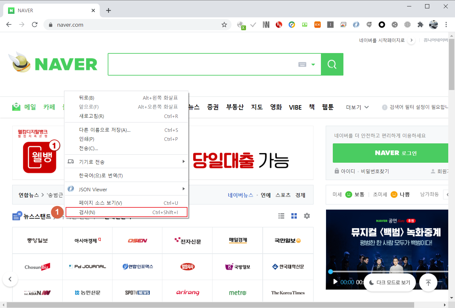The width and height of the screenshot is (455, 308).
Task: Bookmark this page with the star icon
Action: [224, 25]
